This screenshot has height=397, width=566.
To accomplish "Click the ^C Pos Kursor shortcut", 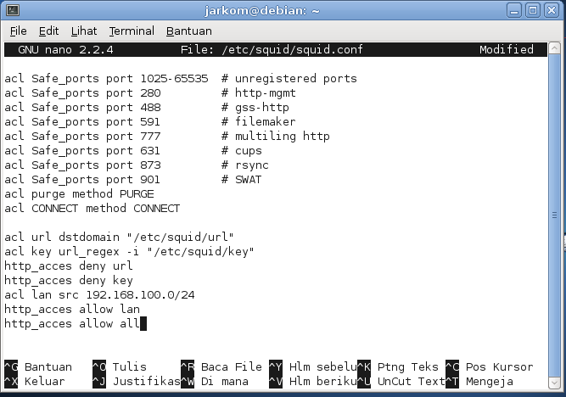I will point(490,367).
